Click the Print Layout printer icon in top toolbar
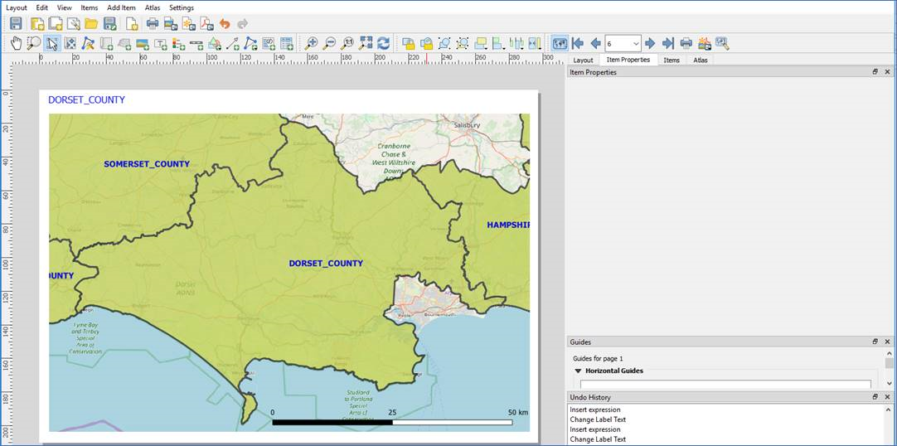The width and height of the screenshot is (897, 446). (x=153, y=23)
